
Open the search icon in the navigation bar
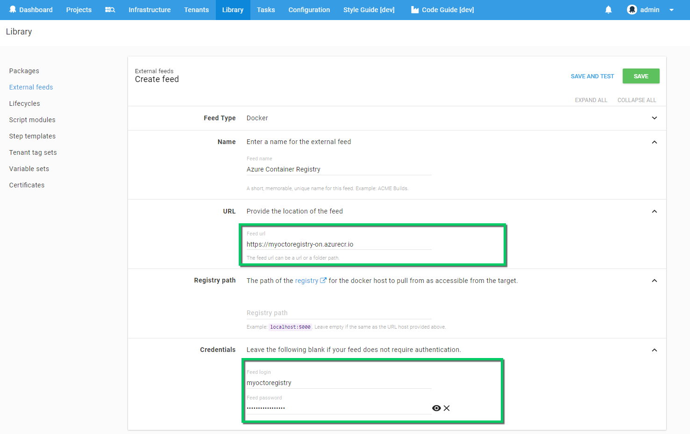pyautogui.click(x=110, y=9)
